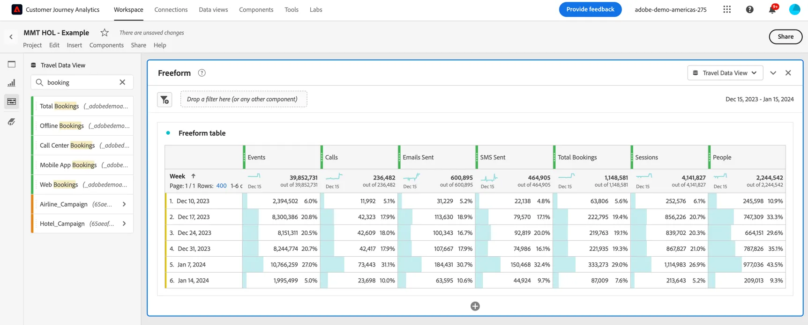Click the Provide feedback button

590,9
